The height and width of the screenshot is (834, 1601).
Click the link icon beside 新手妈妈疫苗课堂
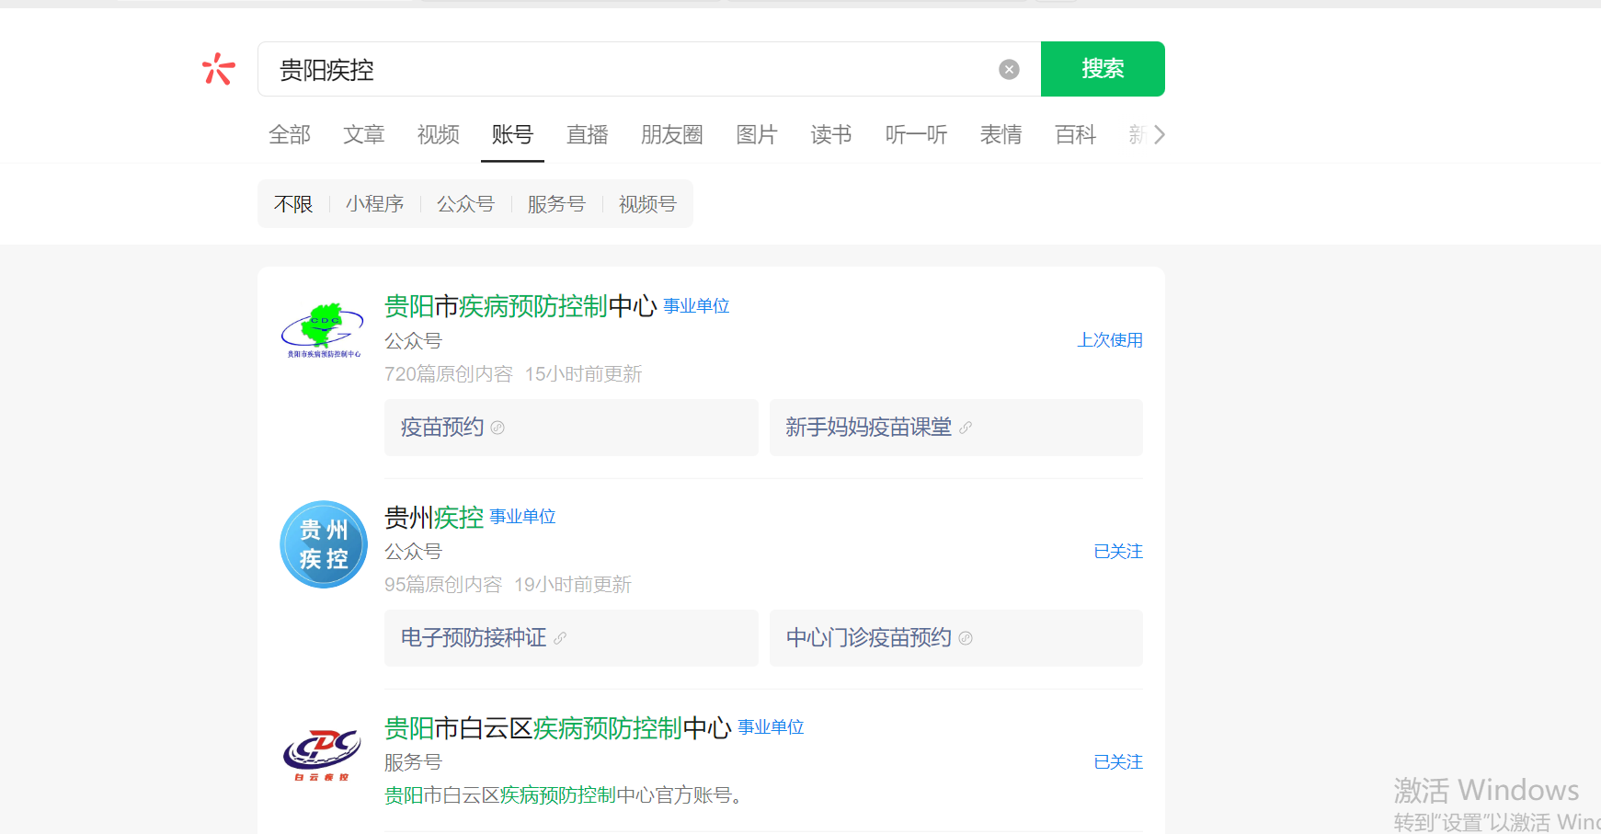pyautogui.click(x=966, y=428)
